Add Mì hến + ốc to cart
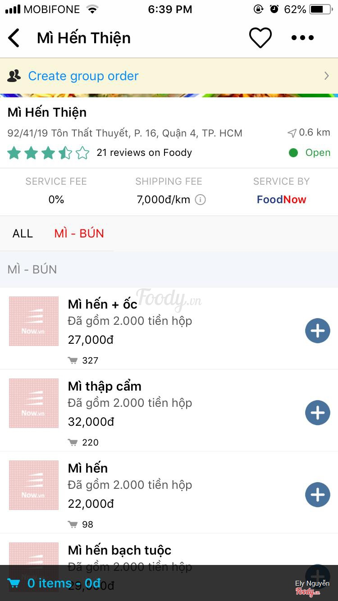The height and width of the screenshot is (601, 338). pyautogui.click(x=318, y=331)
